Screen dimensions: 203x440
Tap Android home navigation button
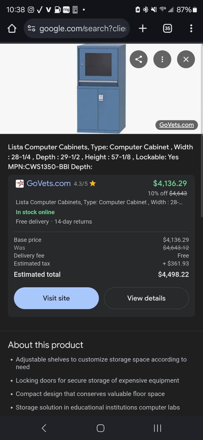point(100,428)
